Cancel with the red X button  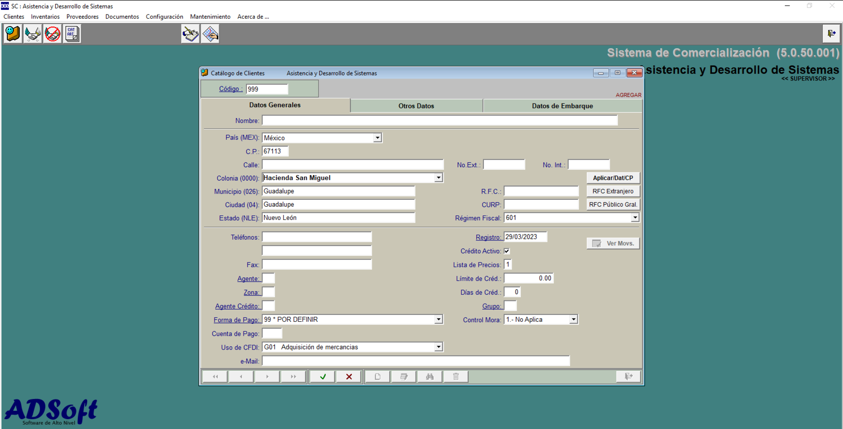pyautogui.click(x=349, y=377)
